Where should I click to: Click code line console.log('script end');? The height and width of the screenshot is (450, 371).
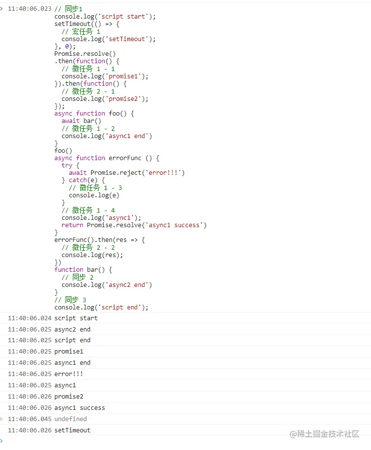(x=101, y=307)
